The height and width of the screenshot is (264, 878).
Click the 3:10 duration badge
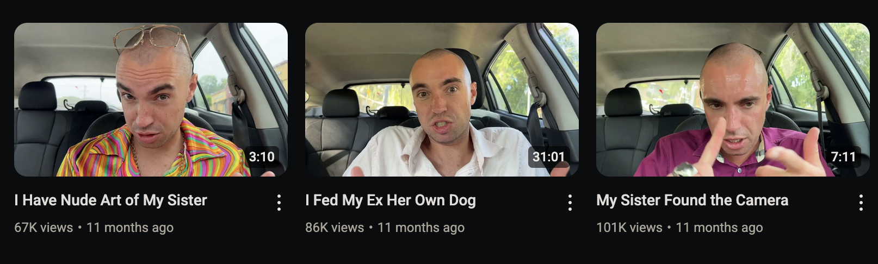262,157
